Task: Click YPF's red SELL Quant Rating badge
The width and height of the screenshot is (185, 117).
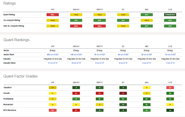Action: tap(53, 15)
